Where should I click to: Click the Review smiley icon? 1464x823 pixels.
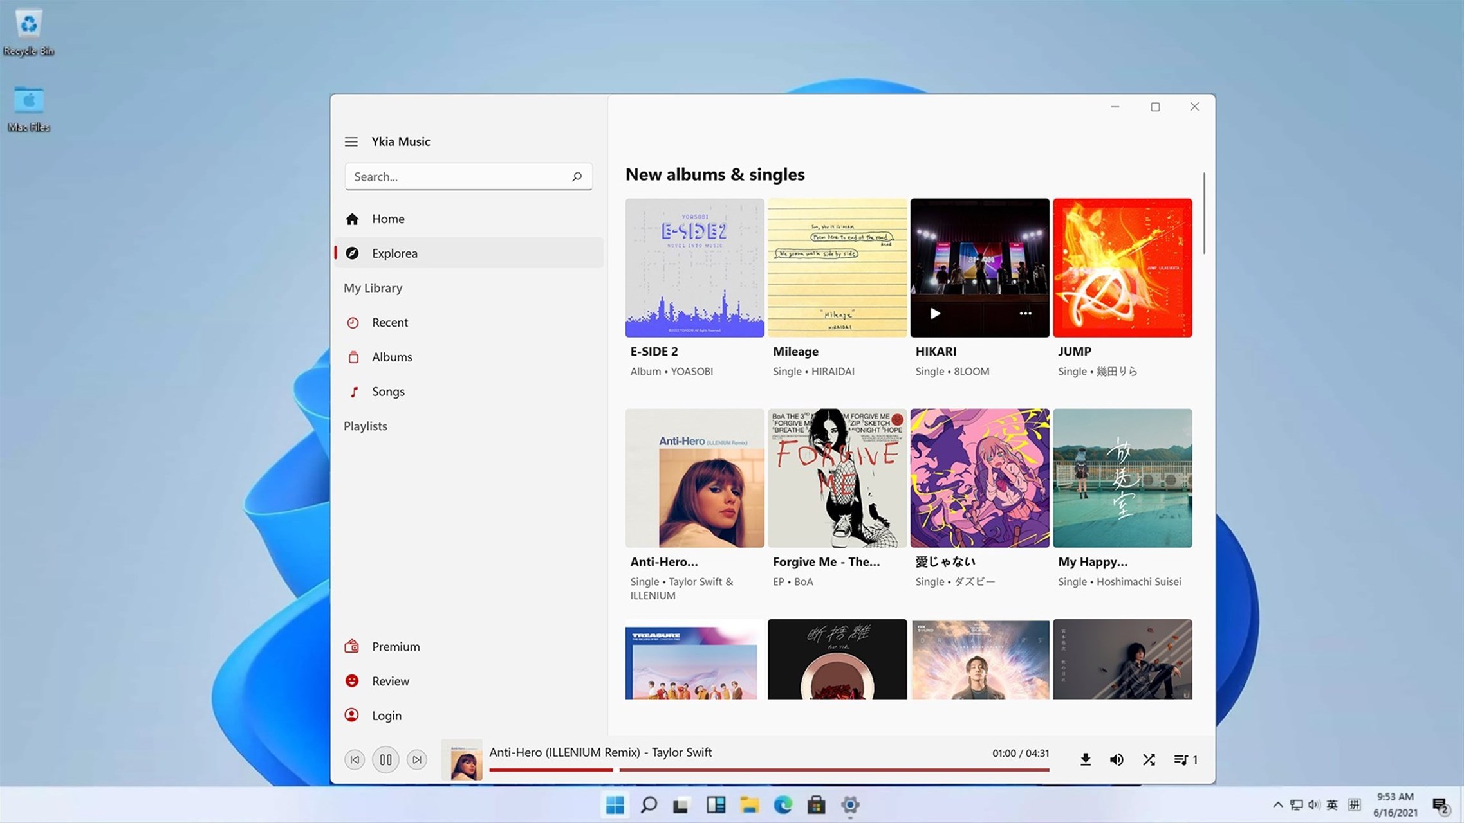(x=353, y=681)
